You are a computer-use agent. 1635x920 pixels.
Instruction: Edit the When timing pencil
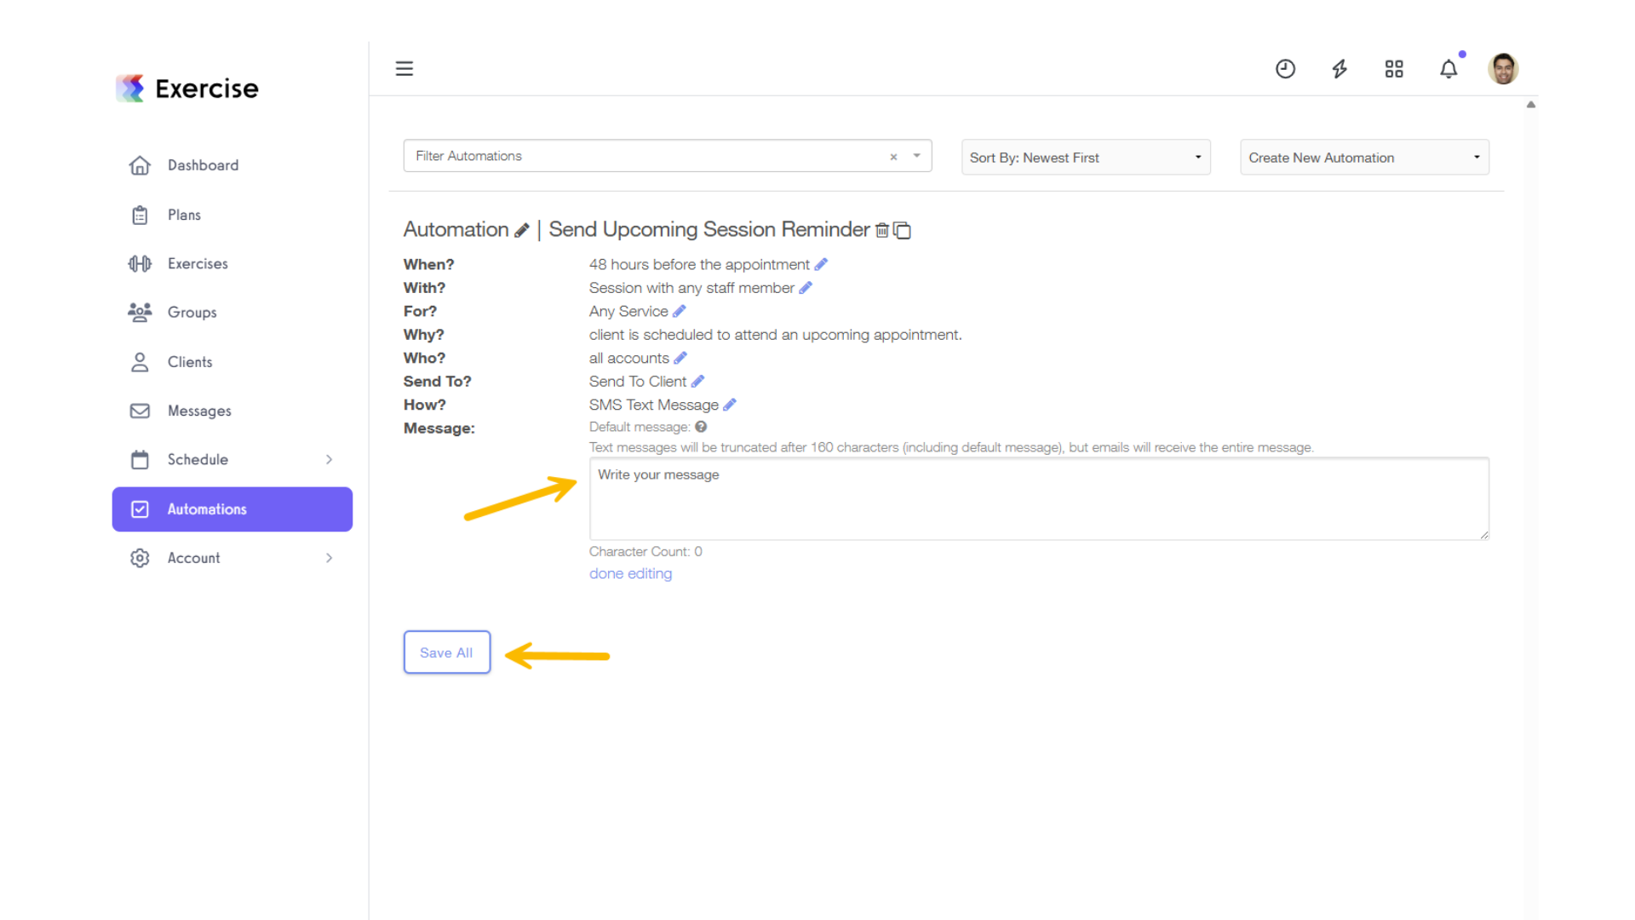tap(821, 264)
